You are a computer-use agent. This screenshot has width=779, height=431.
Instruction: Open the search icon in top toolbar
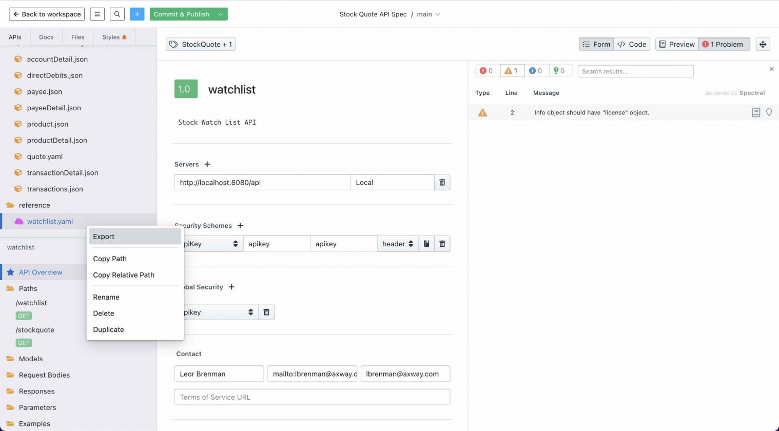(x=117, y=14)
